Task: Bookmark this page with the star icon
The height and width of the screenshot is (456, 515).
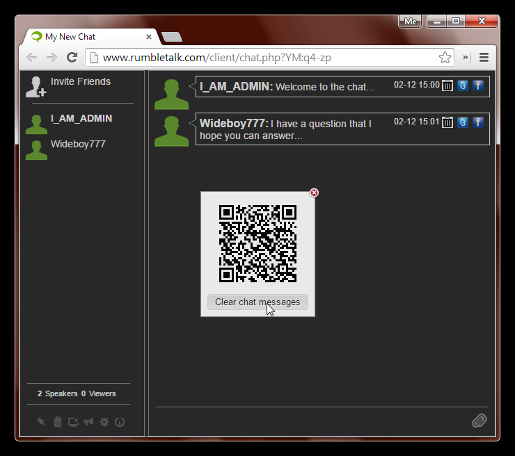Action: 445,58
